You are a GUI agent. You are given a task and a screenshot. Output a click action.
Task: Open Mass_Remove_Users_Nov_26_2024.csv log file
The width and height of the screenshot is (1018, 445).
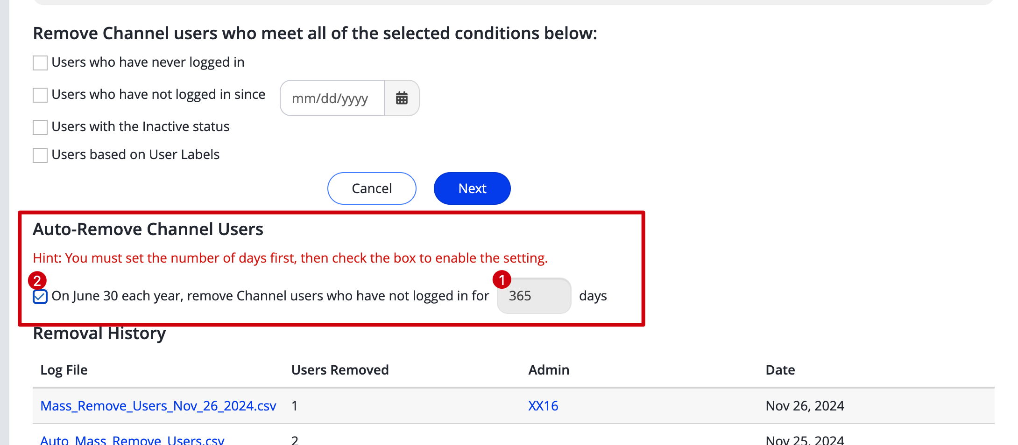pos(158,406)
